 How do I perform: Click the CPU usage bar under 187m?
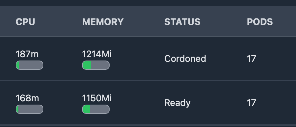click(x=30, y=65)
